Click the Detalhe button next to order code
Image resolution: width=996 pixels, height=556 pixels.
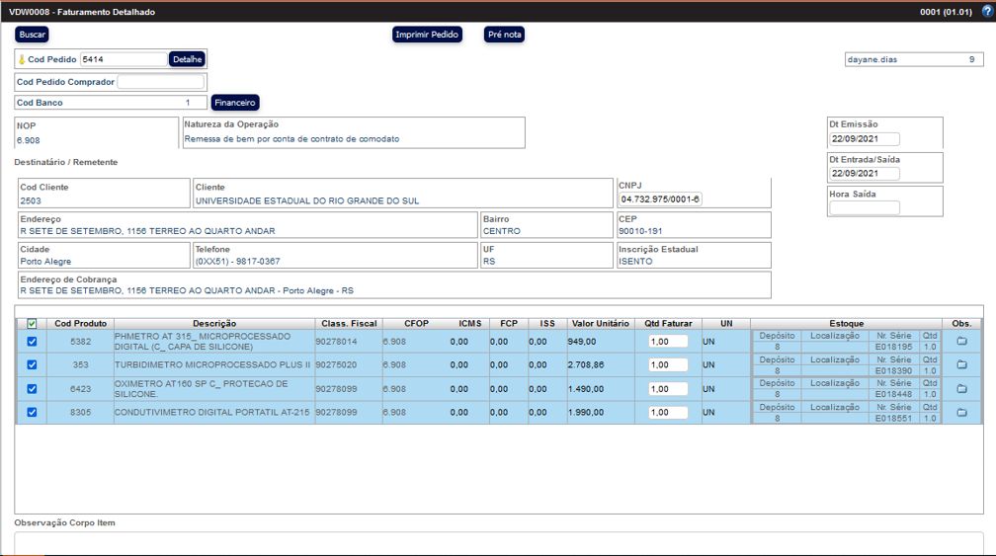pos(187,59)
